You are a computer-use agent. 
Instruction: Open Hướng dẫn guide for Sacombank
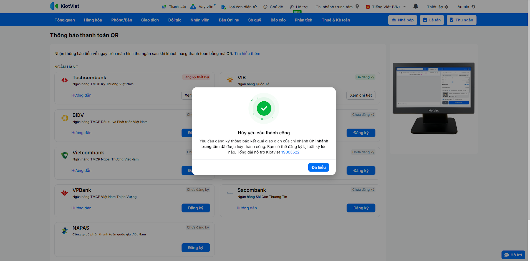click(x=247, y=208)
